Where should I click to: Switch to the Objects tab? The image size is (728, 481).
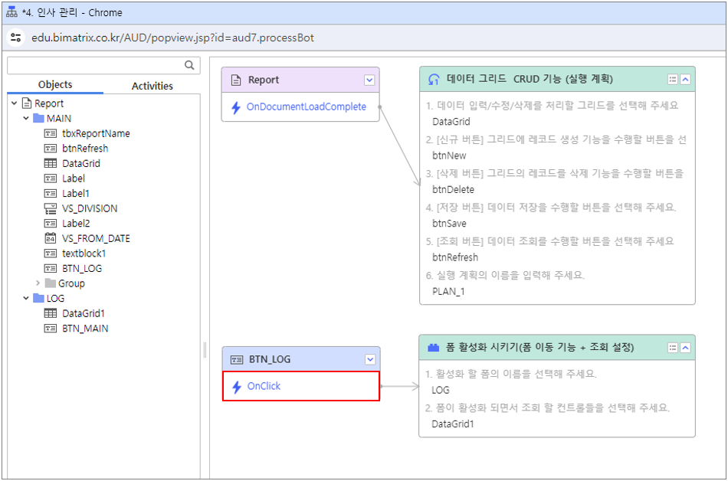55,85
